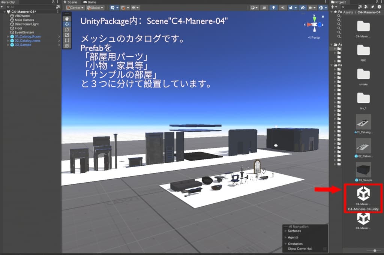Click the first Favorites saved search icon
Image resolution: width=384 pixels, height=255 pixels.
click(x=339, y=16)
